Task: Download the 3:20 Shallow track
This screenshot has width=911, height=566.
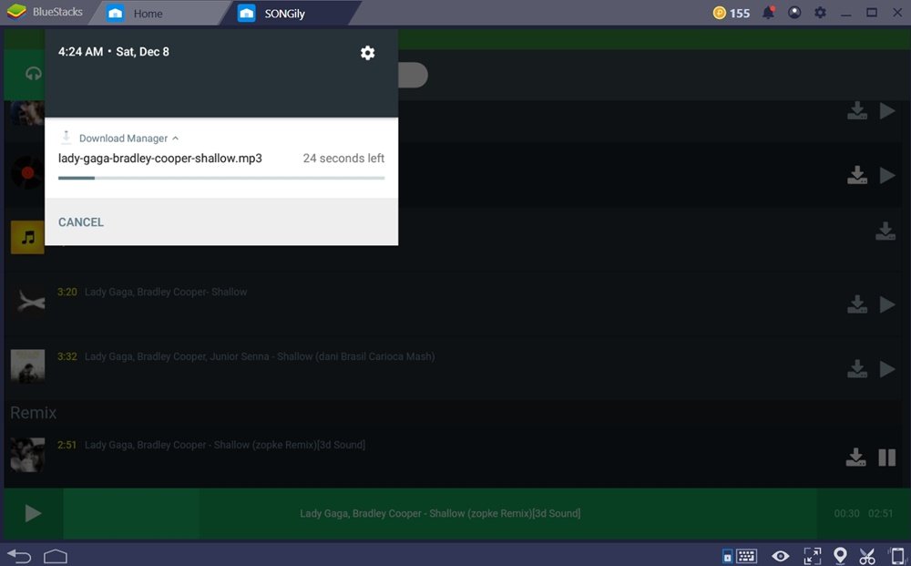Action: tap(857, 304)
